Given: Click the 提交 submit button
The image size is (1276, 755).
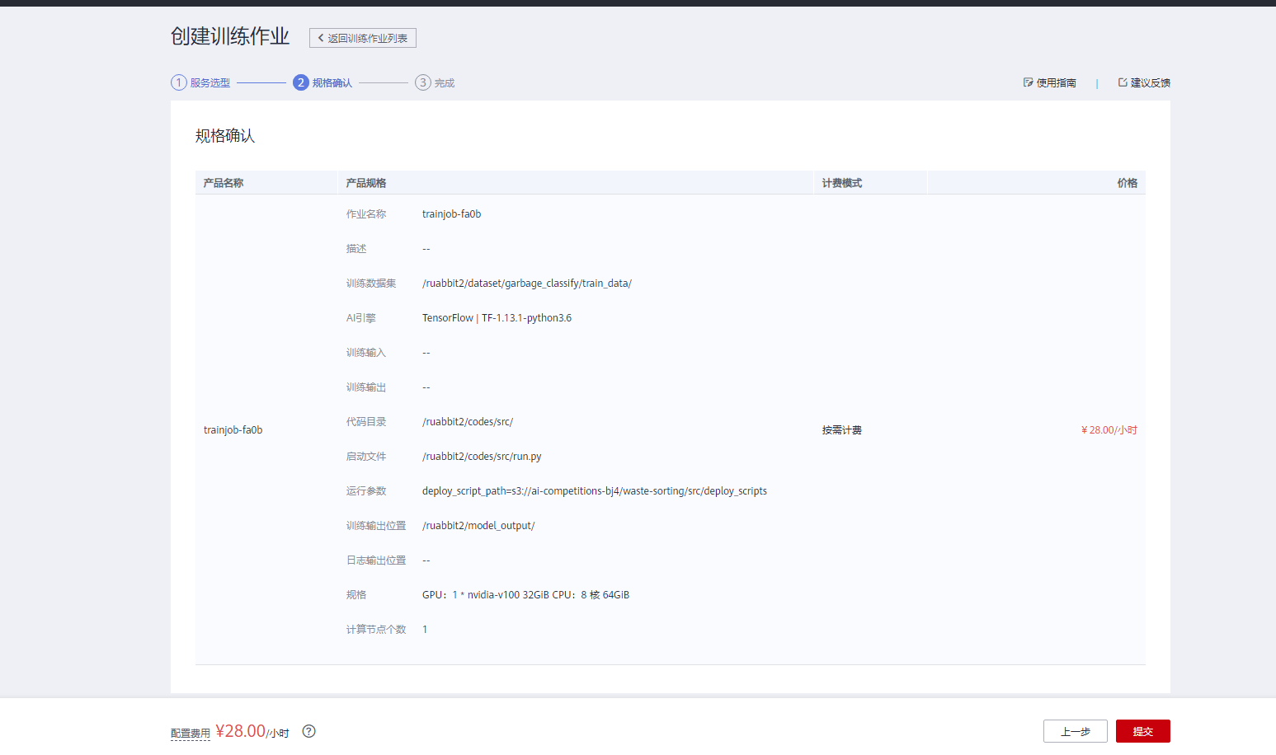Looking at the screenshot, I should (1142, 731).
